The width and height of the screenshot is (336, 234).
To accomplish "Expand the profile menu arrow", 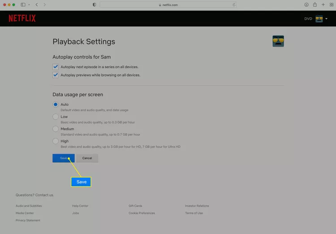I will [327, 19].
